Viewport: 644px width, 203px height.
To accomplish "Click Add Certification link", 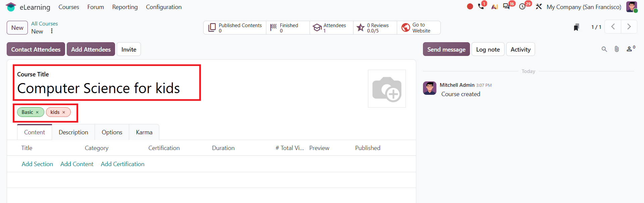I will (x=122, y=164).
